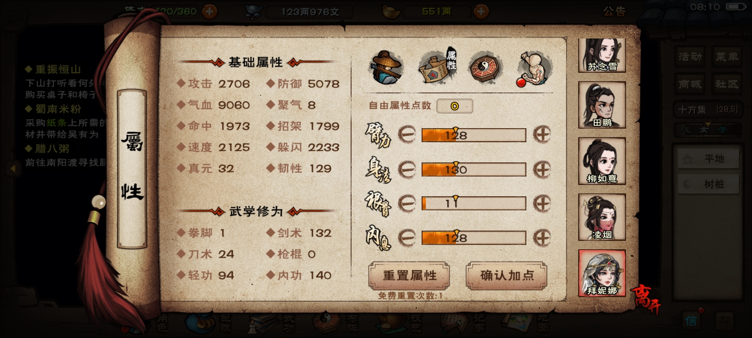This screenshot has width=752, height=338.
Task: Open the straw-hat character icon tab
Action: pyautogui.click(x=385, y=67)
